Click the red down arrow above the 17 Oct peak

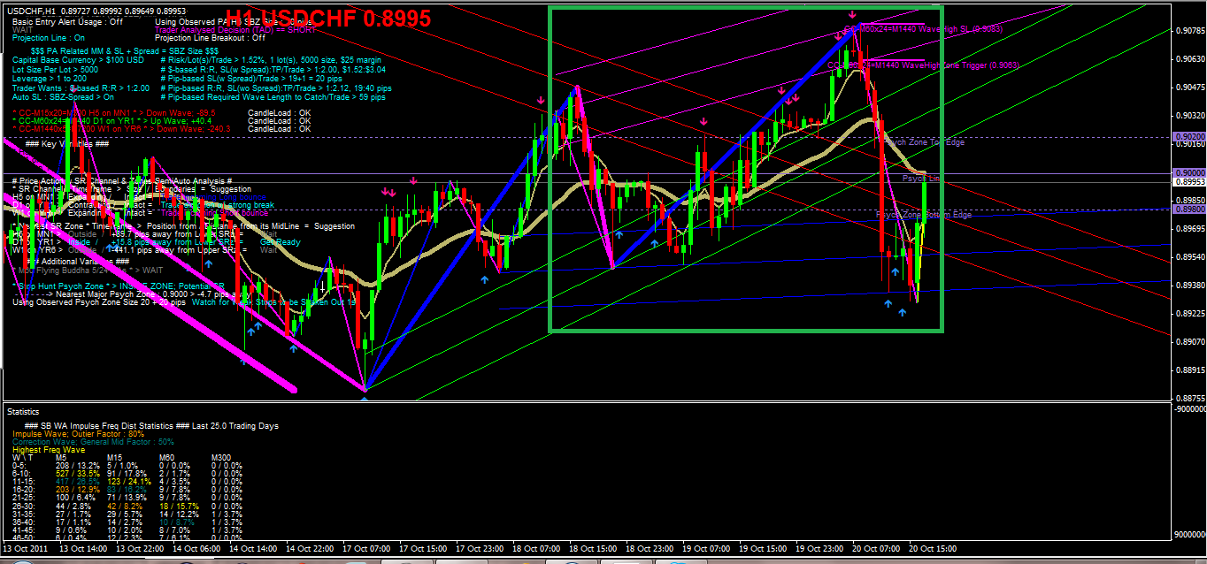[x=542, y=100]
